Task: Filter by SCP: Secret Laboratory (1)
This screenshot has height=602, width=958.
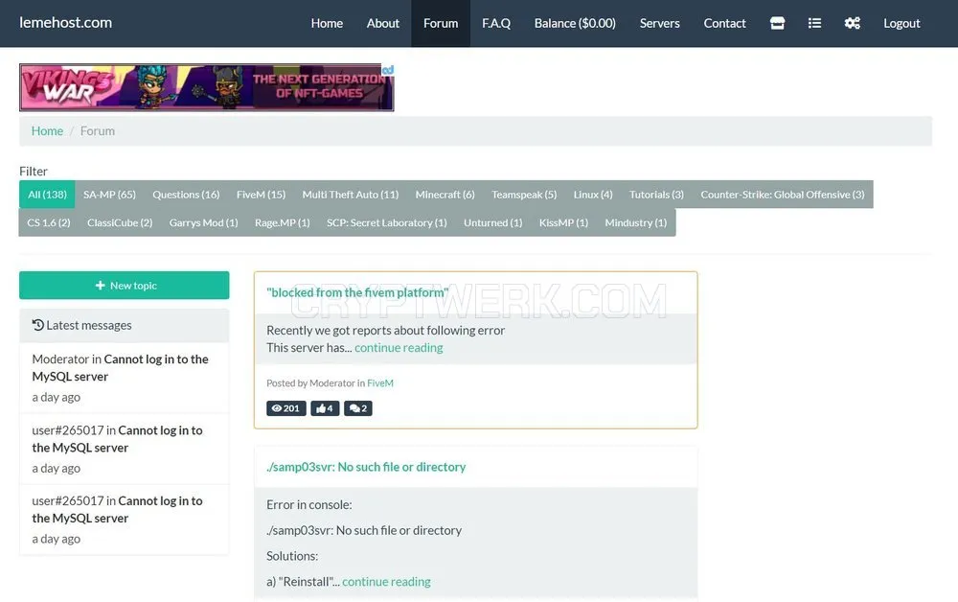Action: point(387,222)
